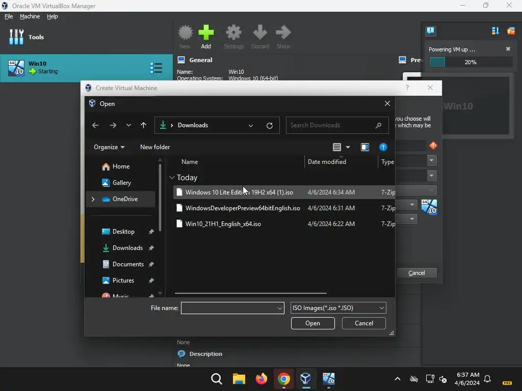This screenshot has width=522, height=391.
Task: Open the Help menu
Action: (53, 16)
